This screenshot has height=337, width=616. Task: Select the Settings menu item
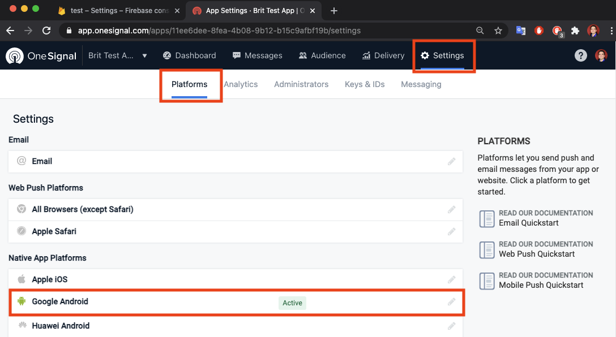(442, 56)
